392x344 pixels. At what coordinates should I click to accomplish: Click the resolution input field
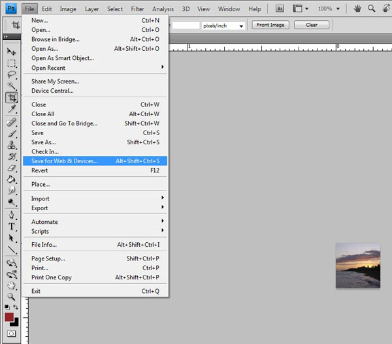click(x=186, y=25)
